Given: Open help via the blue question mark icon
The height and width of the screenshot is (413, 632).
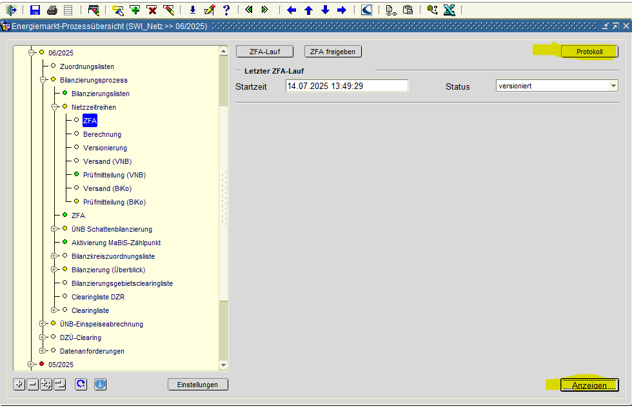Looking at the screenshot, I should coord(226,10).
